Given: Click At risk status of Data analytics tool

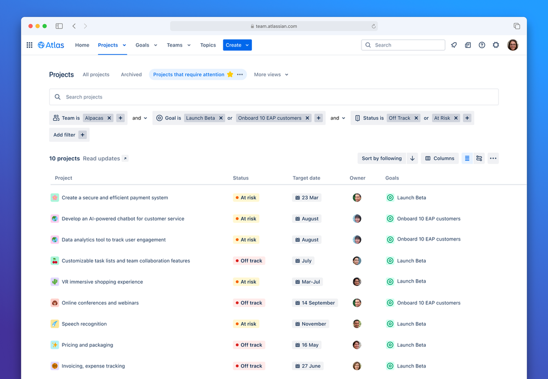Looking at the screenshot, I should 246,240.
